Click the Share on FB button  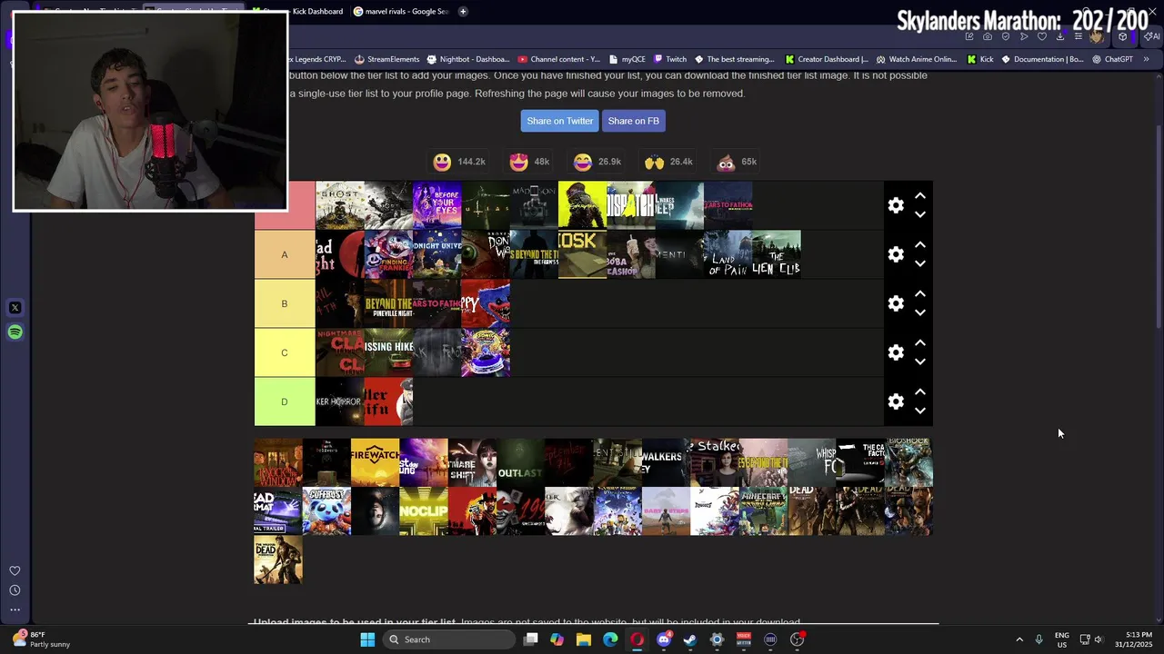coord(634,121)
